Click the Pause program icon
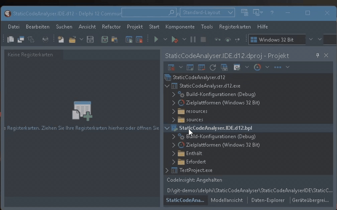337x210 pixels. click(x=193, y=39)
